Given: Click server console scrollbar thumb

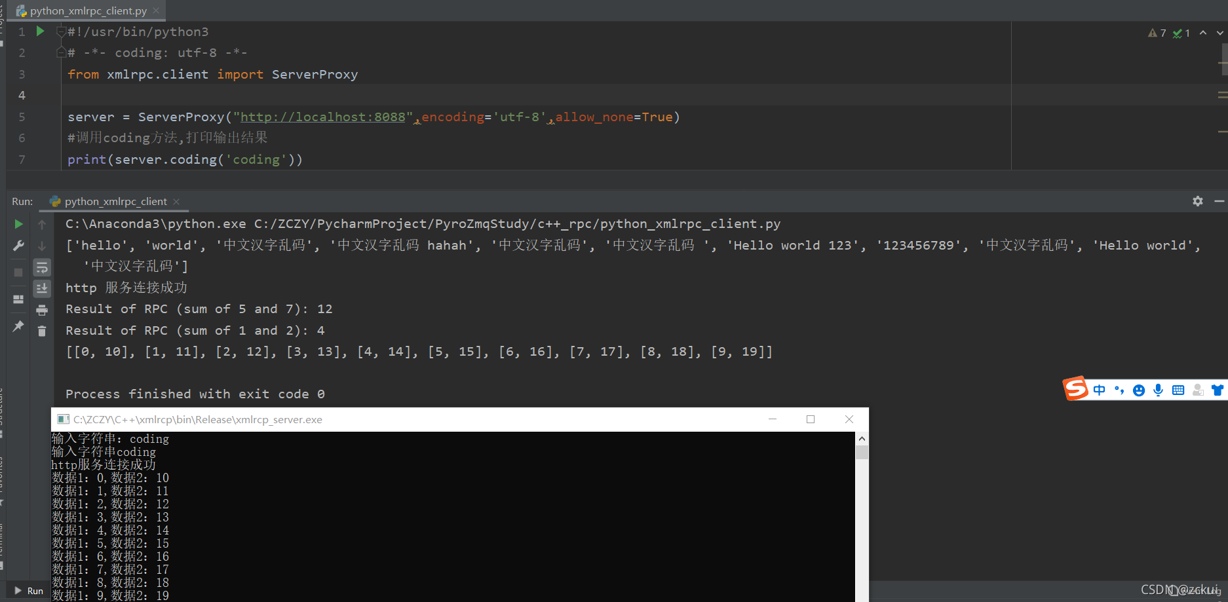Looking at the screenshot, I should pyautogui.click(x=862, y=452).
